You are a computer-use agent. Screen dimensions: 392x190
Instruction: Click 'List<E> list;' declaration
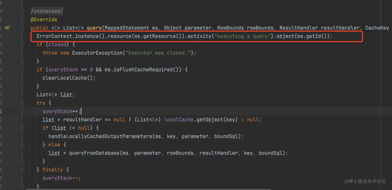[55, 95]
